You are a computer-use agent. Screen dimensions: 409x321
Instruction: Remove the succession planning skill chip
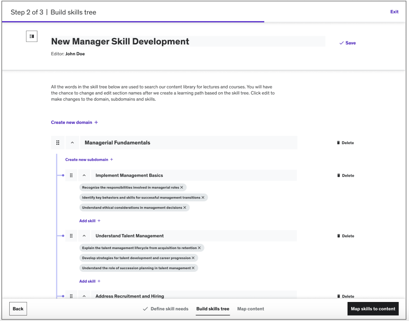click(x=193, y=268)
